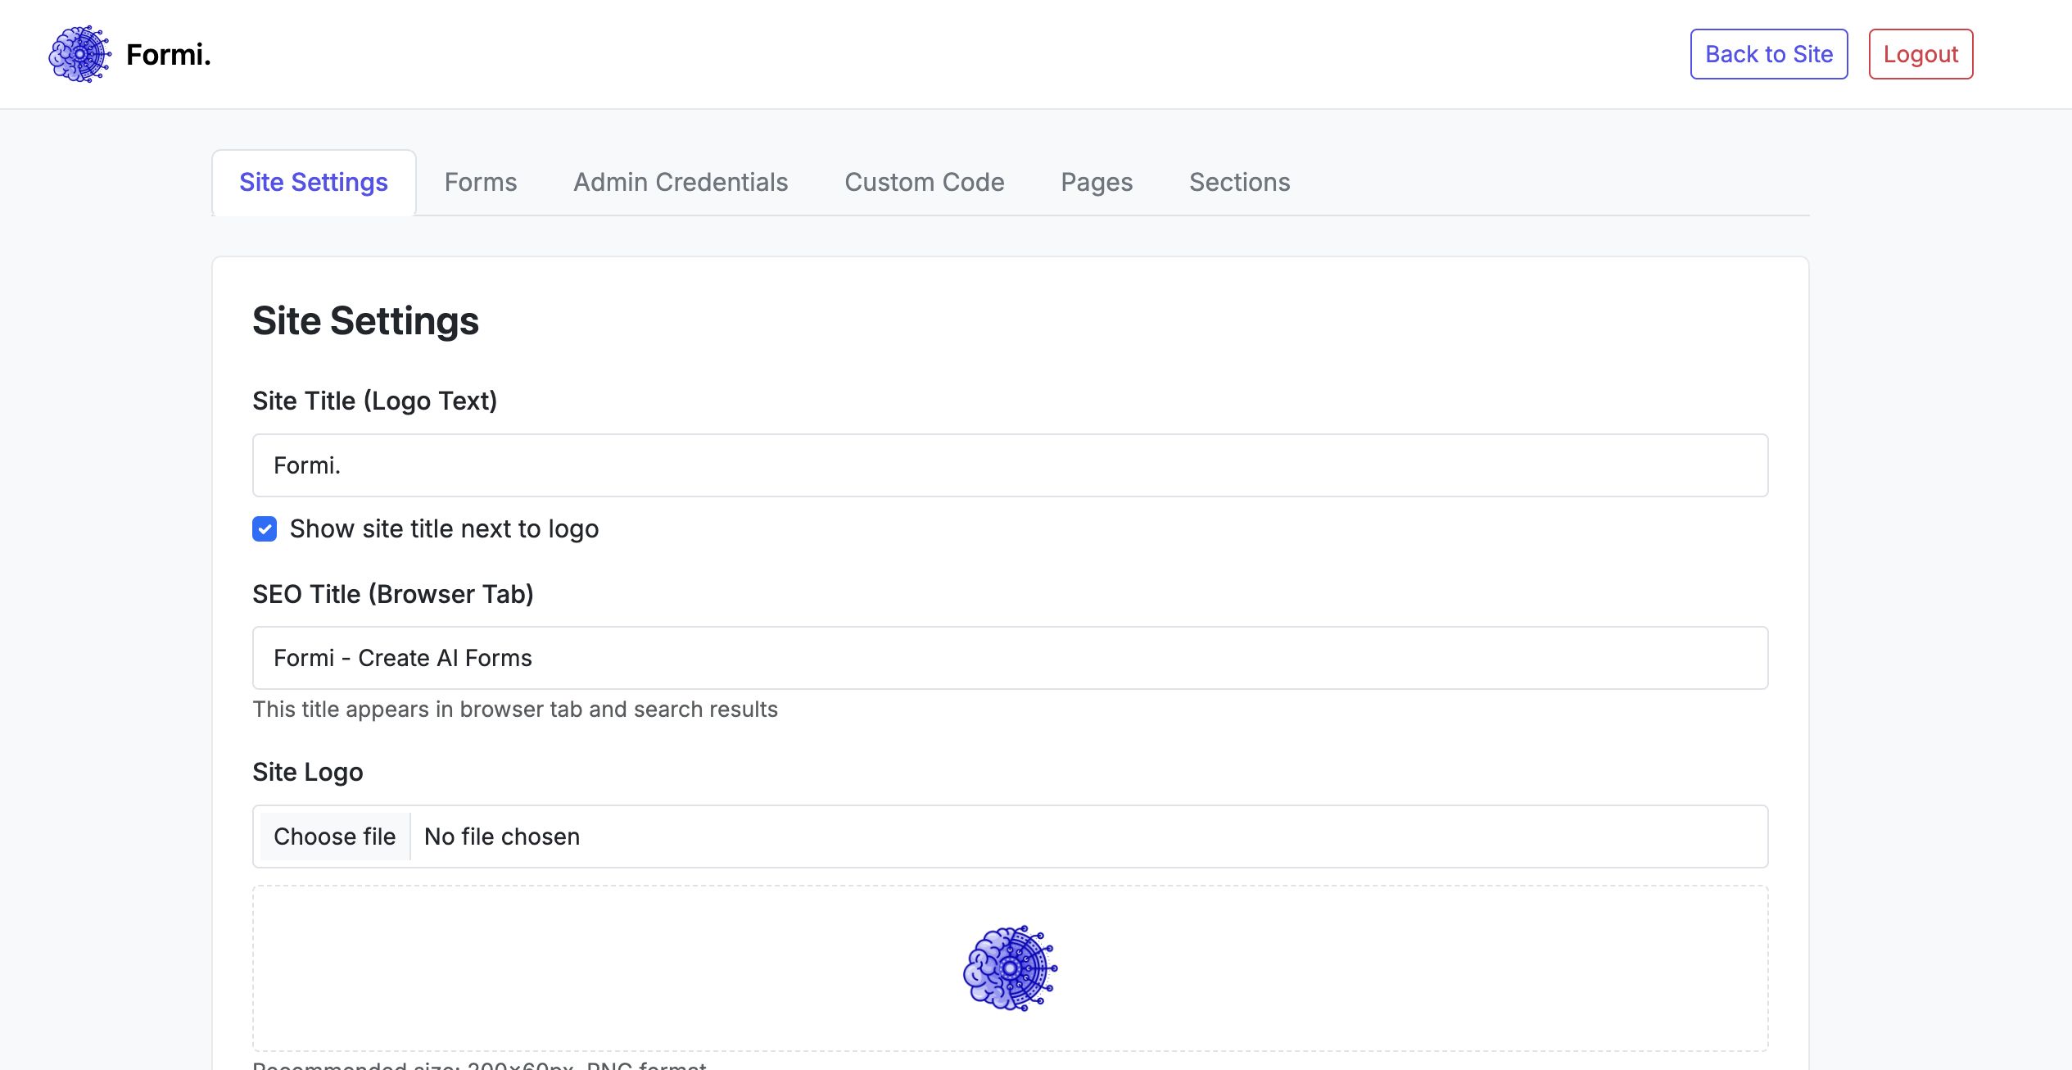Open the Admin Credentials tab
This screenshot has width=2072, height=1070.
681,182
